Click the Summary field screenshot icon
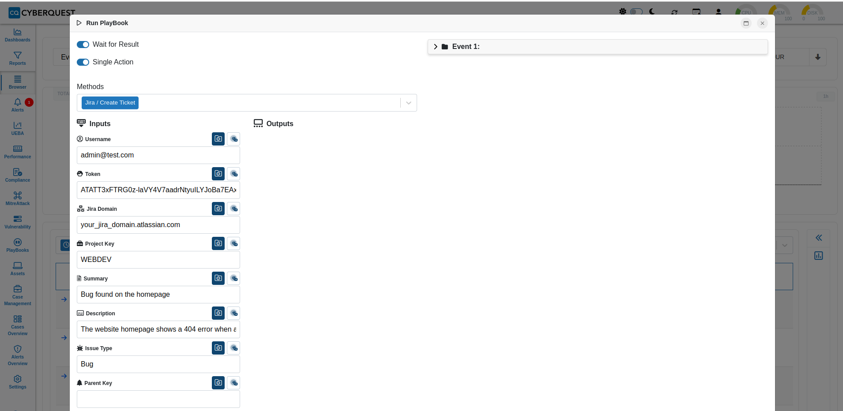Screen dimensions: 843x411 click(218, 278)
